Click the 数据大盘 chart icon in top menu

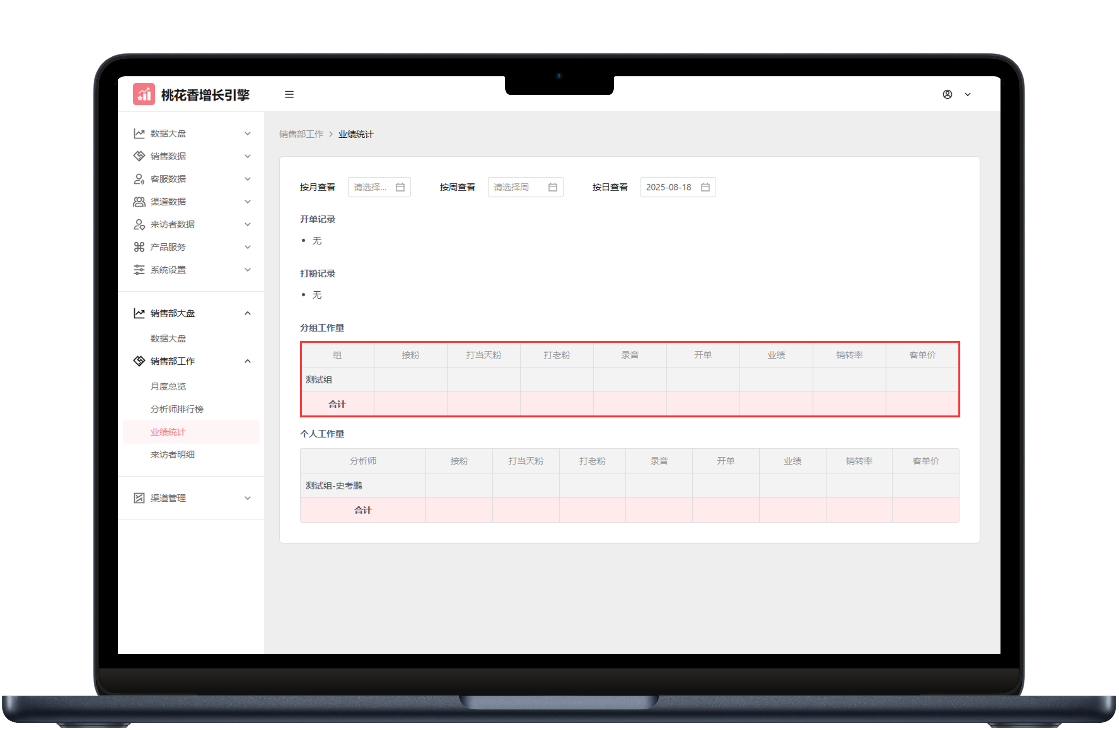[139, 133]
